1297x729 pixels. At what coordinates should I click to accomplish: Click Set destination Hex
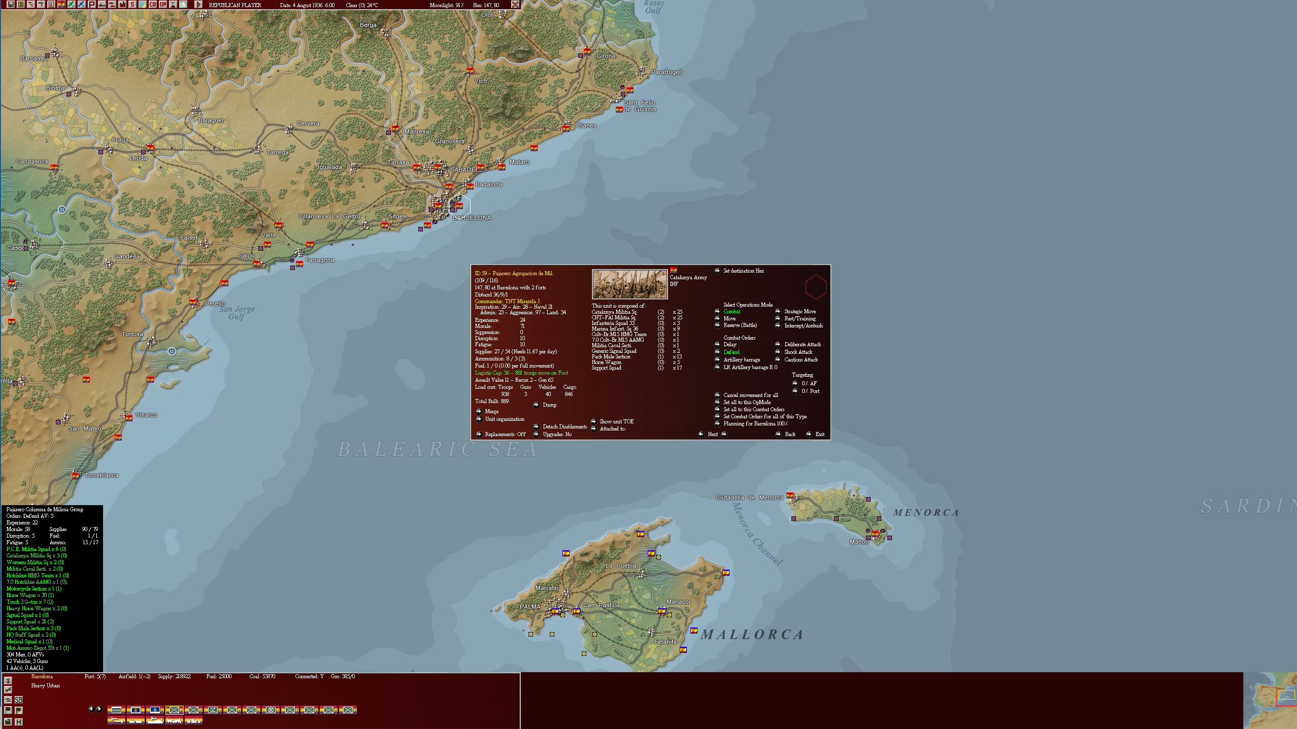coord(718,271)
